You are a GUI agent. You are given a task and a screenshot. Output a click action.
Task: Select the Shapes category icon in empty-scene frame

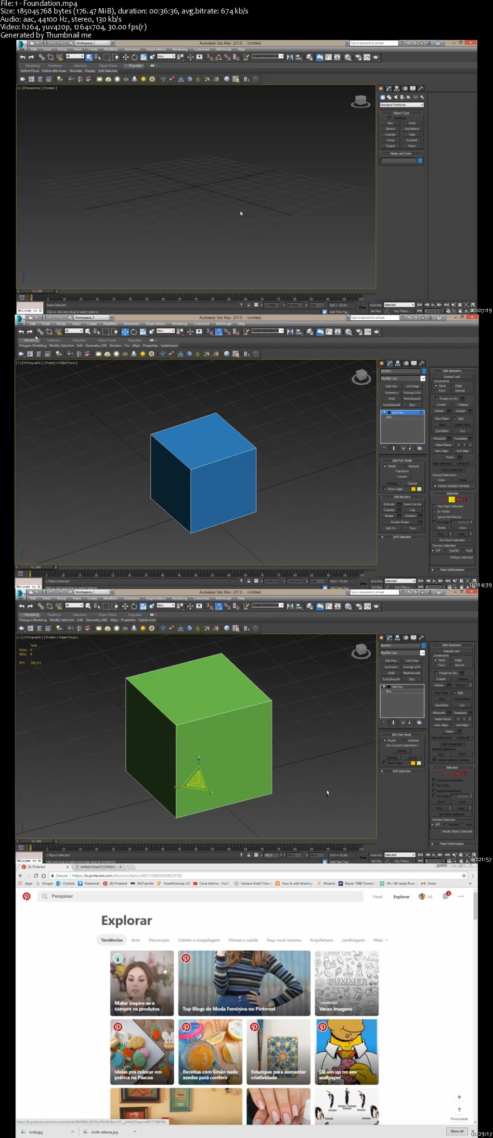pos(389,97)
